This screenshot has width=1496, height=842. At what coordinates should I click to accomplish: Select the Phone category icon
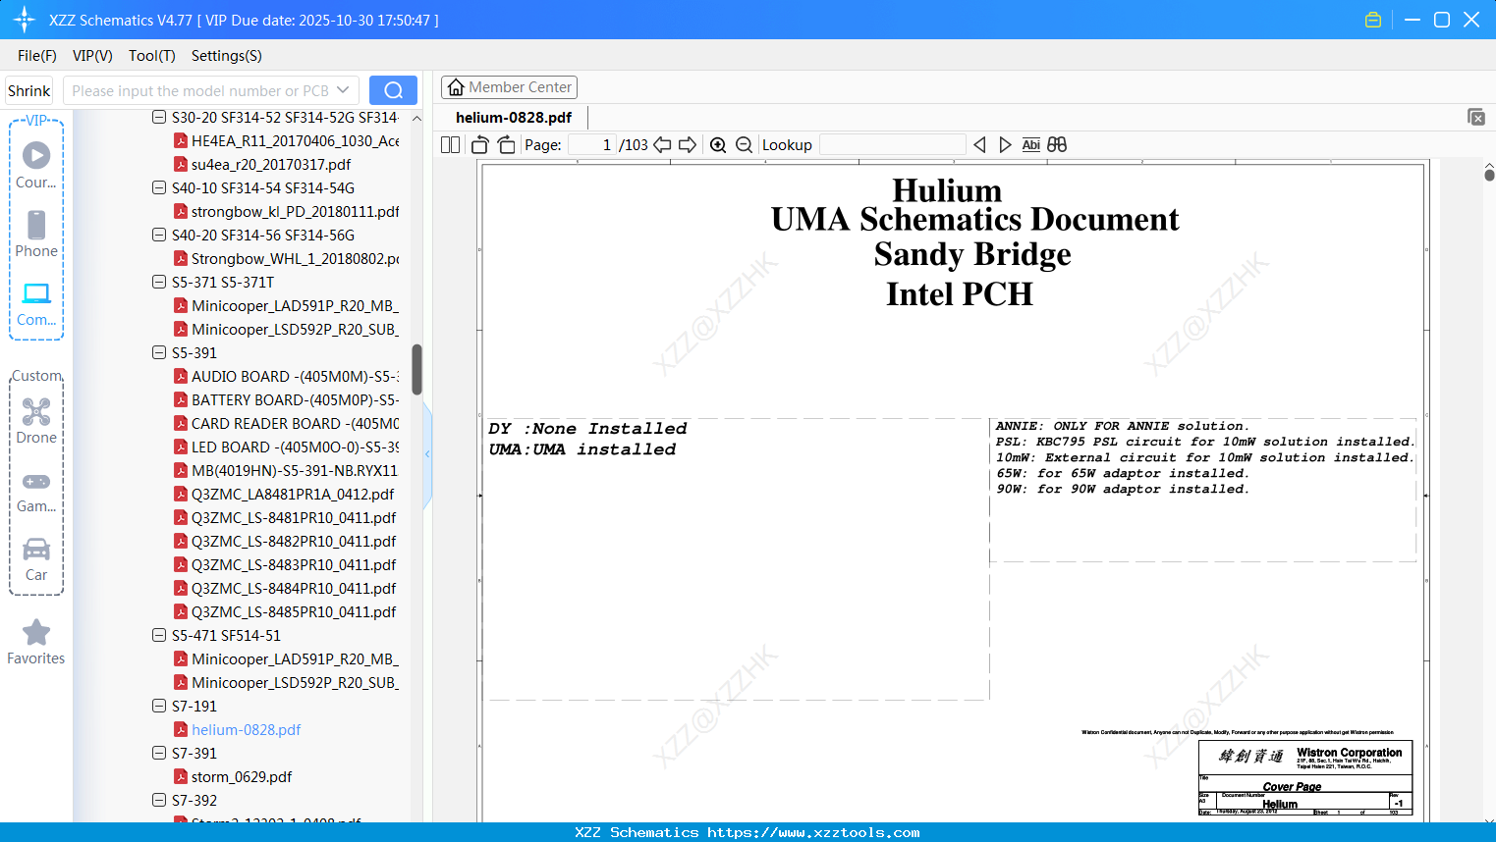click(36, 234)
